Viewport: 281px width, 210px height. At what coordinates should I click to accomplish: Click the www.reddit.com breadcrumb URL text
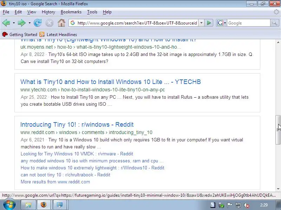point(86,132)
